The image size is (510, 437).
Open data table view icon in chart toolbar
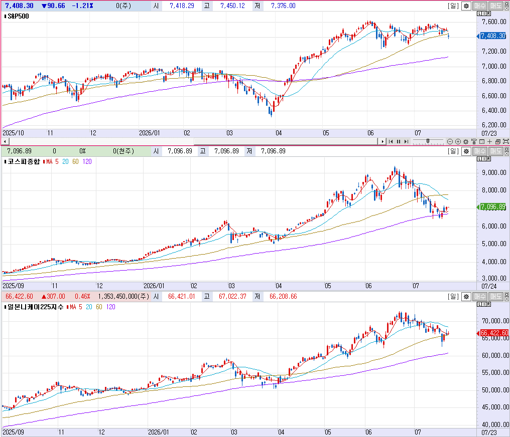tap(482, 141)
